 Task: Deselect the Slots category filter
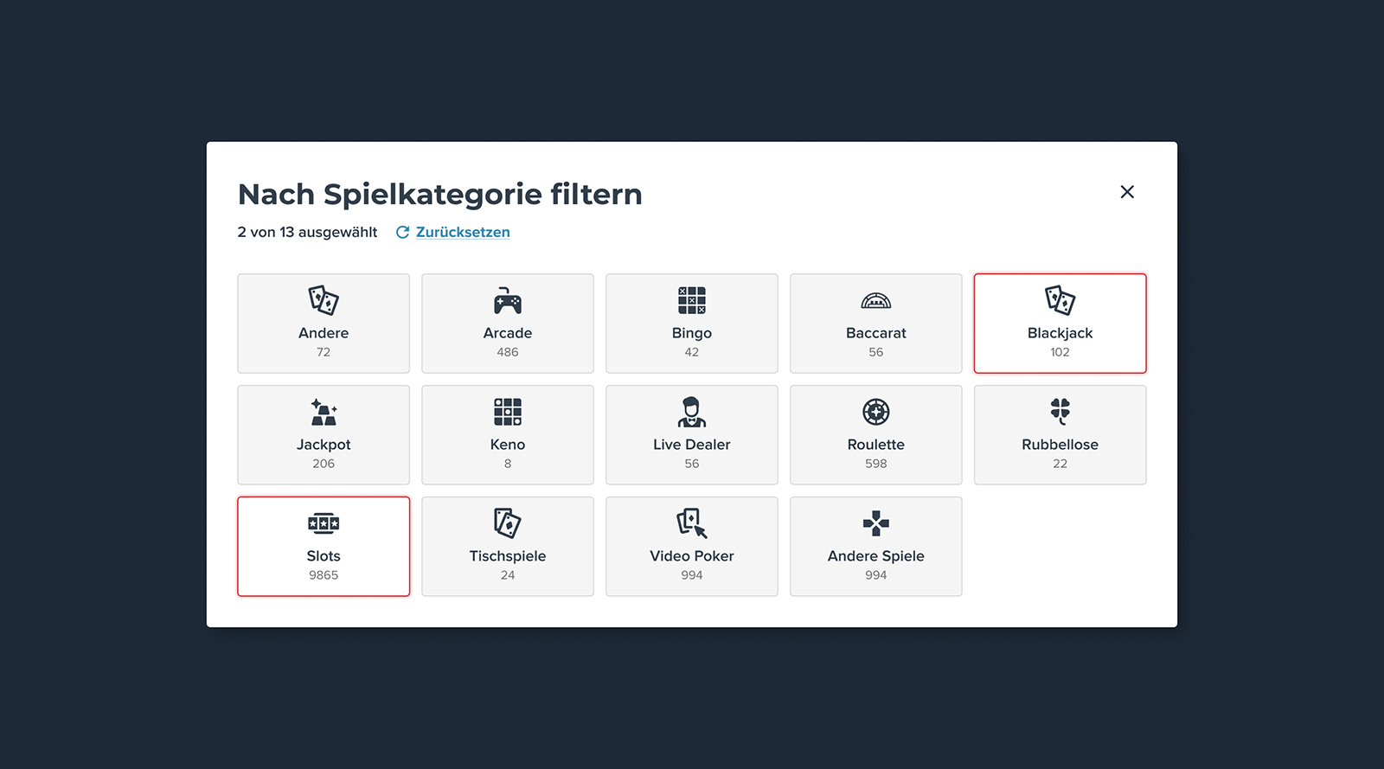coord(324,546)
